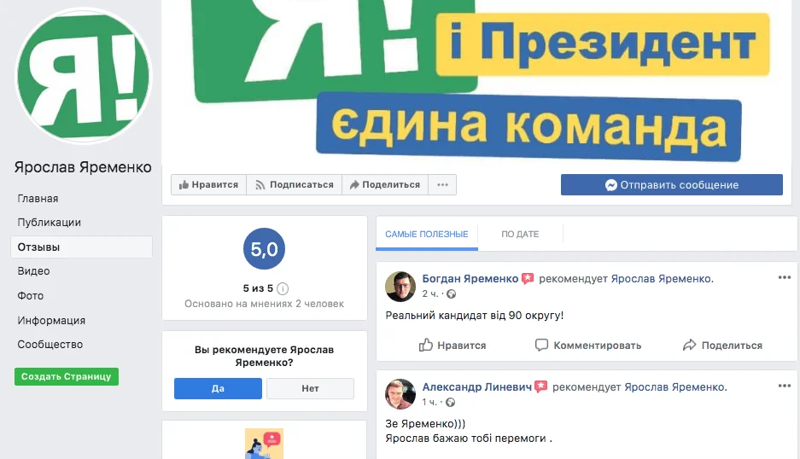
Task: Click the globe privacy icon on Богдан's review
Action: point(451,293)
